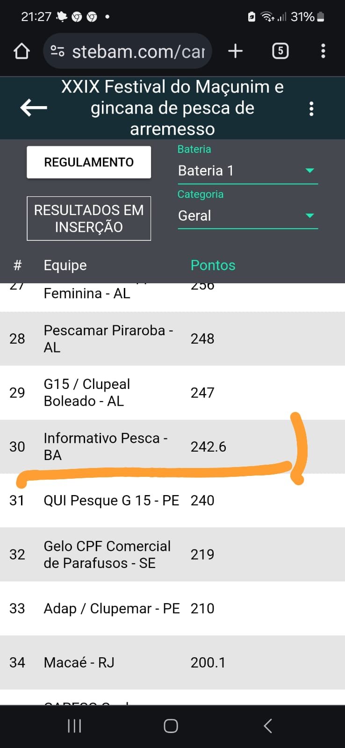Expand the Bateria 1 dropdown
The width and height of the screenshot is (345, 748).
pos(248,171)
